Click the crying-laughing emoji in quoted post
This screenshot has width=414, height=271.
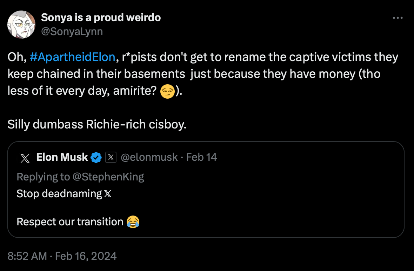tap(133, 222)
